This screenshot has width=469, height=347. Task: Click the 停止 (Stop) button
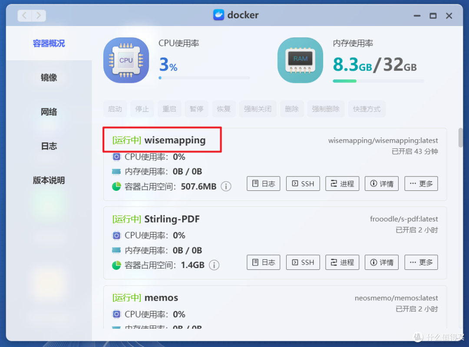tap(142, 109)
